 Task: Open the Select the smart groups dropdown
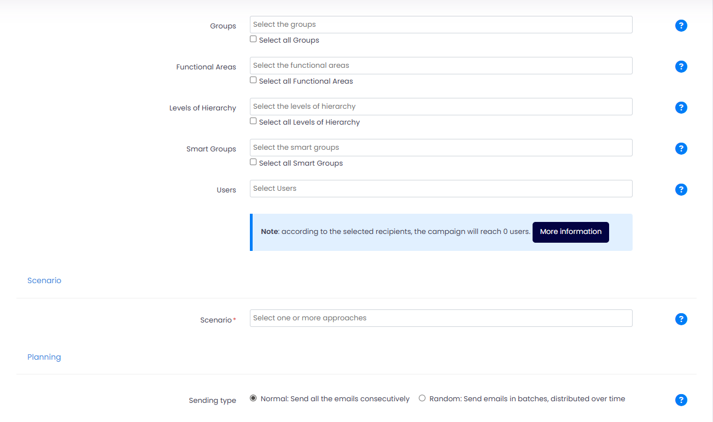tap(441, 148)
